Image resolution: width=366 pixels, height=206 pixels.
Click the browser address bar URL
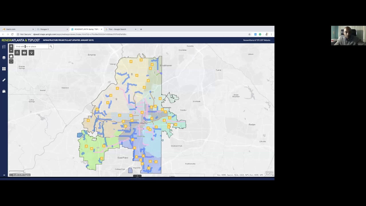pyautogui.click(x=80, y=34)
